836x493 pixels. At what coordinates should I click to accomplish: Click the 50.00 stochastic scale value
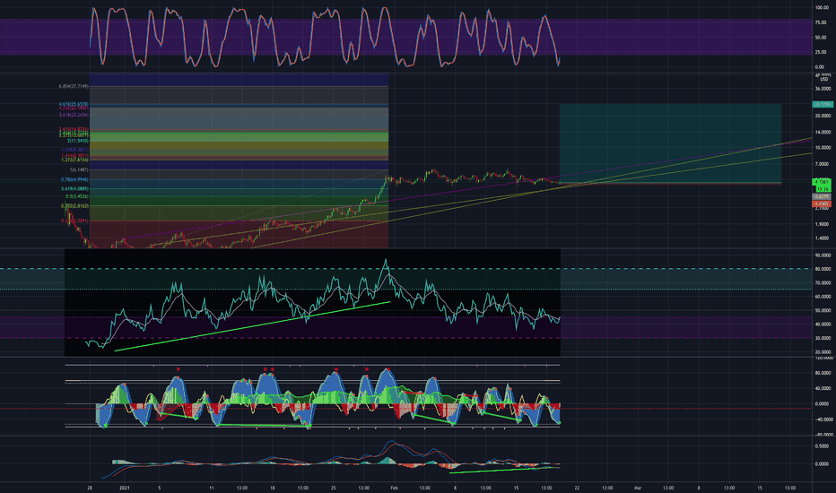pos(821,38)
